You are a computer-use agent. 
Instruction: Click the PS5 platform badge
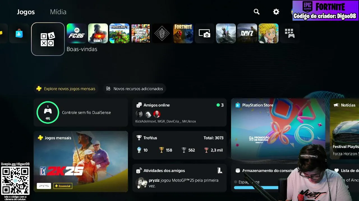point(44,186)
